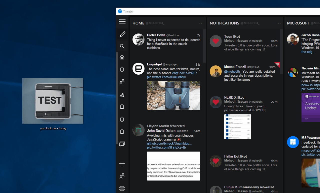Click the heart icon beside Haiku Bot liked
Screen dimensions: 320x193
(216, 161)
